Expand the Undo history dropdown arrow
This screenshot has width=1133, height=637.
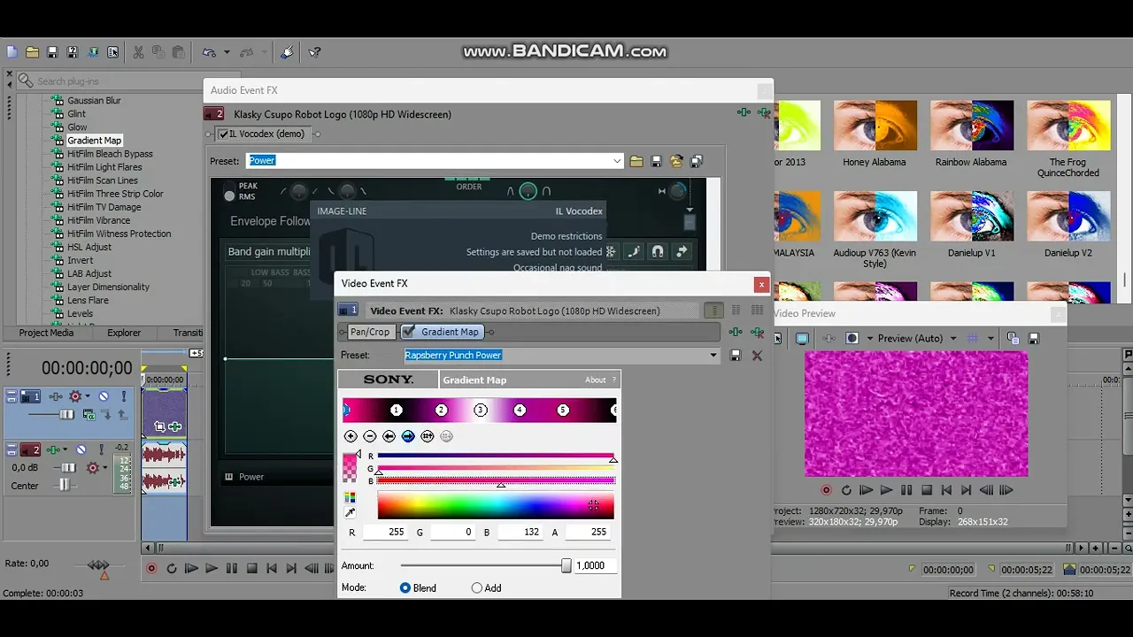coord(227,52)
